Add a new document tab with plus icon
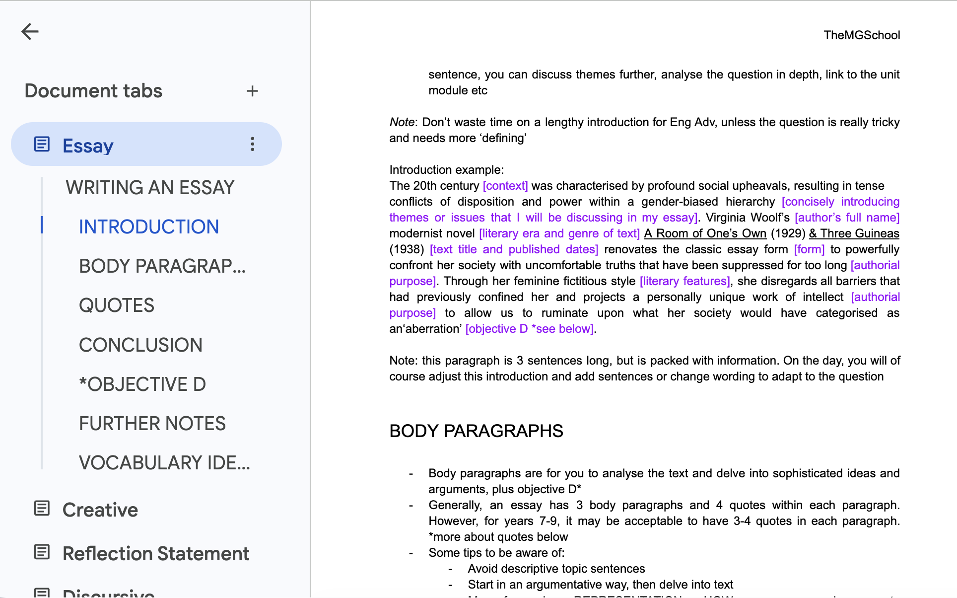Image resolution: width=957 pixels, height=598 pixels. point(252,91)
